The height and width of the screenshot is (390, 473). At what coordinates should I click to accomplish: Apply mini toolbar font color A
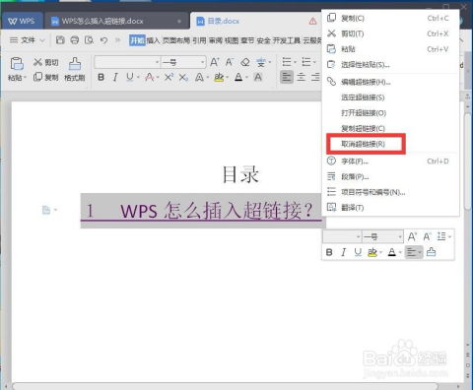pyautogui.click(x=392, y=252)
